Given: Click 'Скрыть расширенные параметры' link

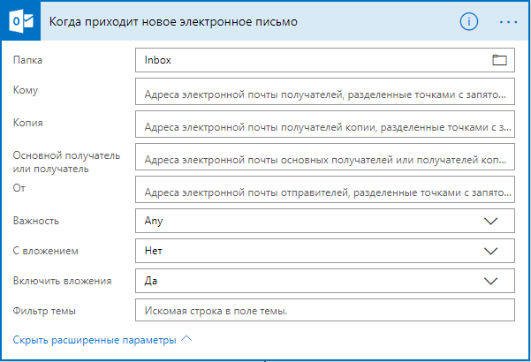Looking at the screenshot, I should click(x=95, y=340).
